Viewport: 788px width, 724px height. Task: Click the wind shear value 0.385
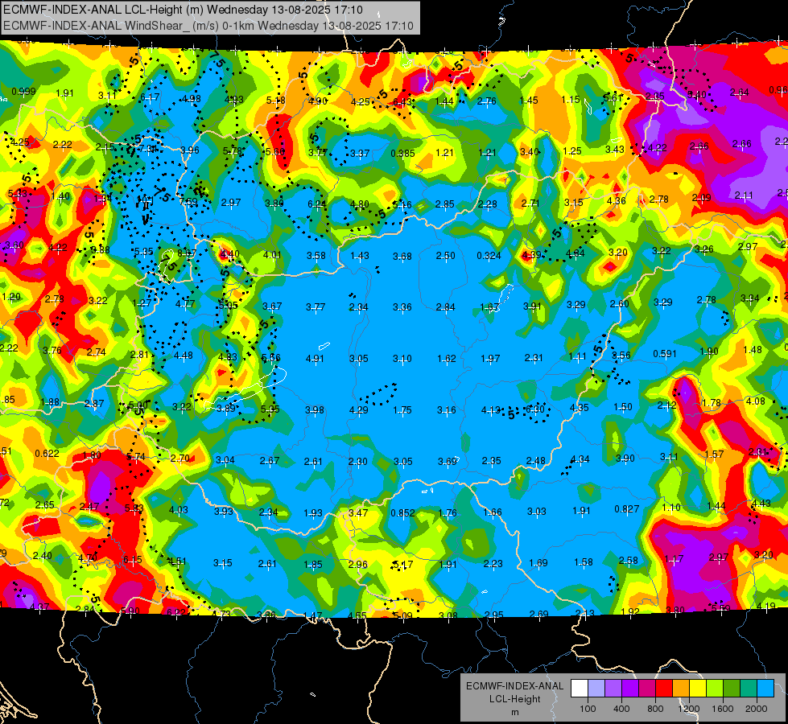coord(403,153)
